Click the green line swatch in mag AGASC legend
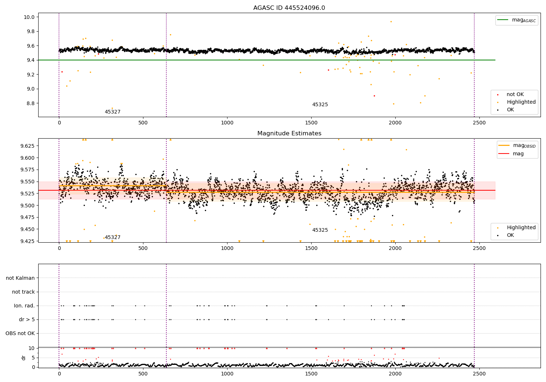Screen dimensions: 546x382 pos(503,20)
